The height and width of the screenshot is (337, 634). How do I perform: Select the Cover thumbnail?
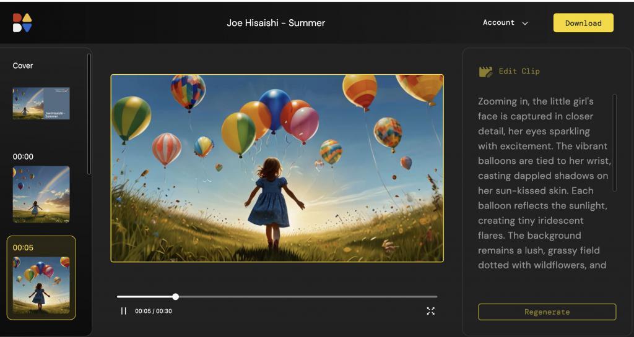(x=41, y=103)
